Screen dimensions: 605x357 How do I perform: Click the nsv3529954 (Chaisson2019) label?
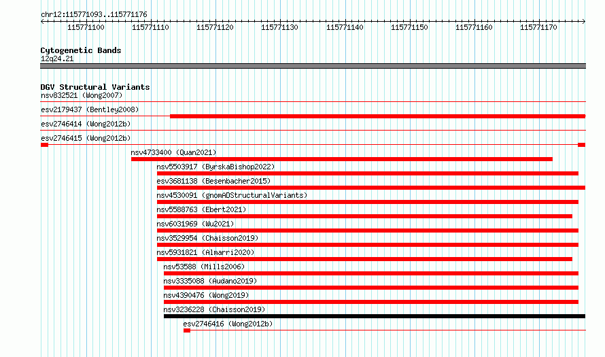(x=207, y=238)
